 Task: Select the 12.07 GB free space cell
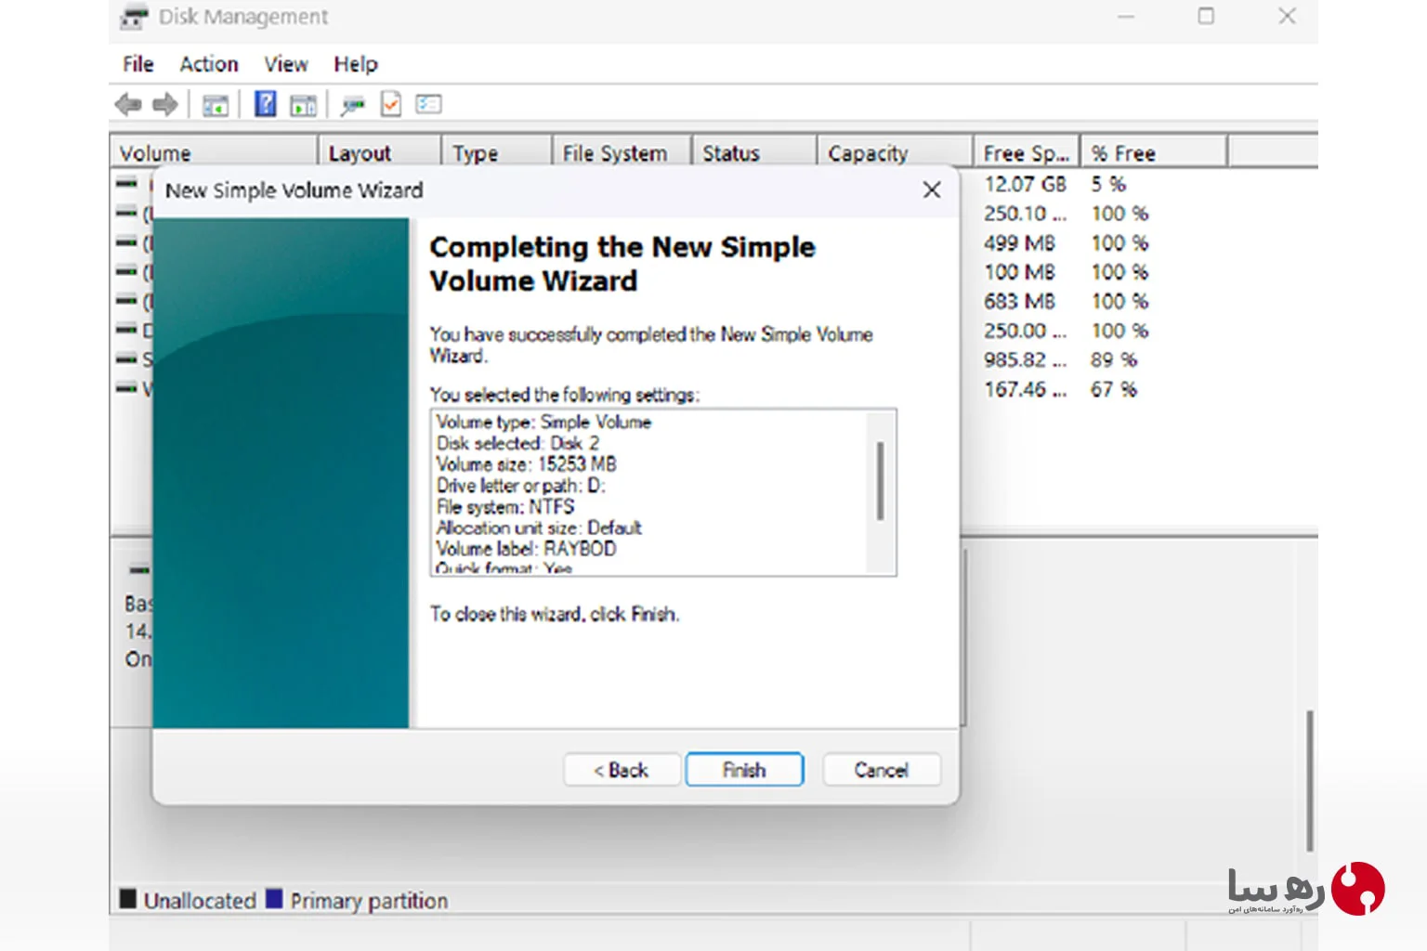click(1026, 185)
